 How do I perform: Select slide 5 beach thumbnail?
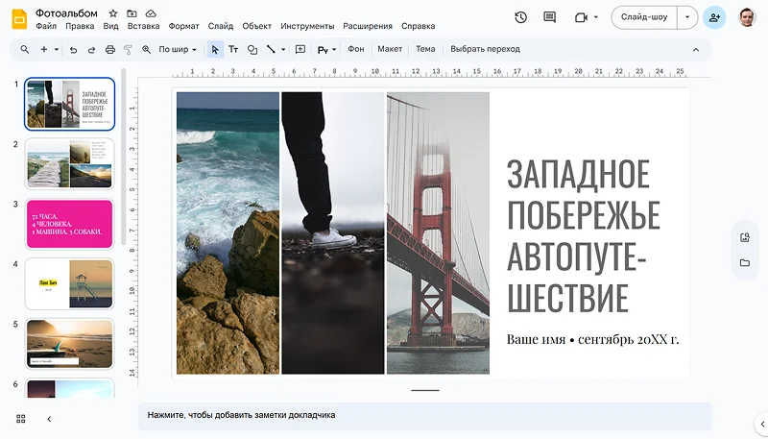[69, 344]
